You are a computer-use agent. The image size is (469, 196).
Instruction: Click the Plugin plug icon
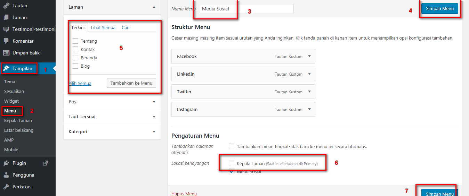[6, 163]
